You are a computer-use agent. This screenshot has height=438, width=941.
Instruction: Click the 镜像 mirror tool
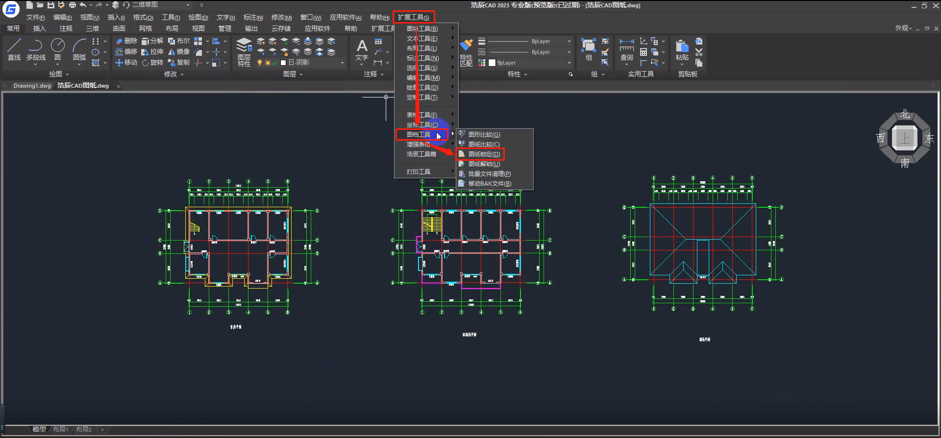[179, 52]
